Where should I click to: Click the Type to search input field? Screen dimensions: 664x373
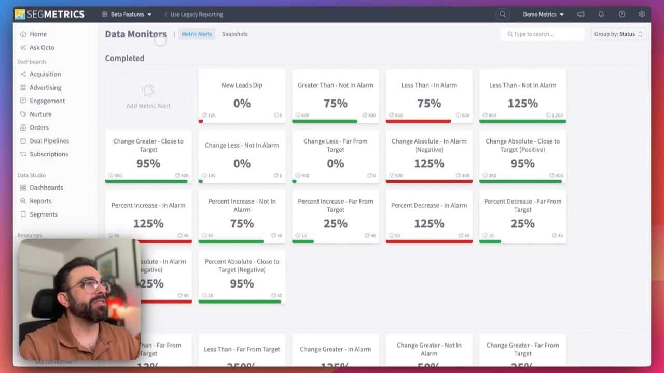(543, 34)
